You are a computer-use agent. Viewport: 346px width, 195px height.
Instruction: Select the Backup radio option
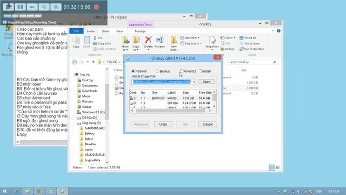(x=163, y=71)
